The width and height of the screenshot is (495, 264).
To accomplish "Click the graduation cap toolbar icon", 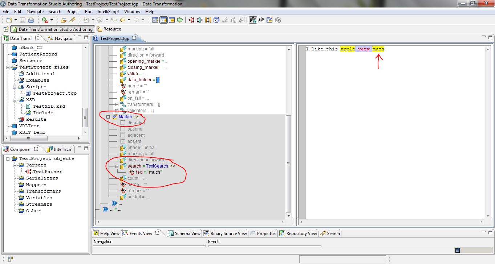I will coord(261,20).
